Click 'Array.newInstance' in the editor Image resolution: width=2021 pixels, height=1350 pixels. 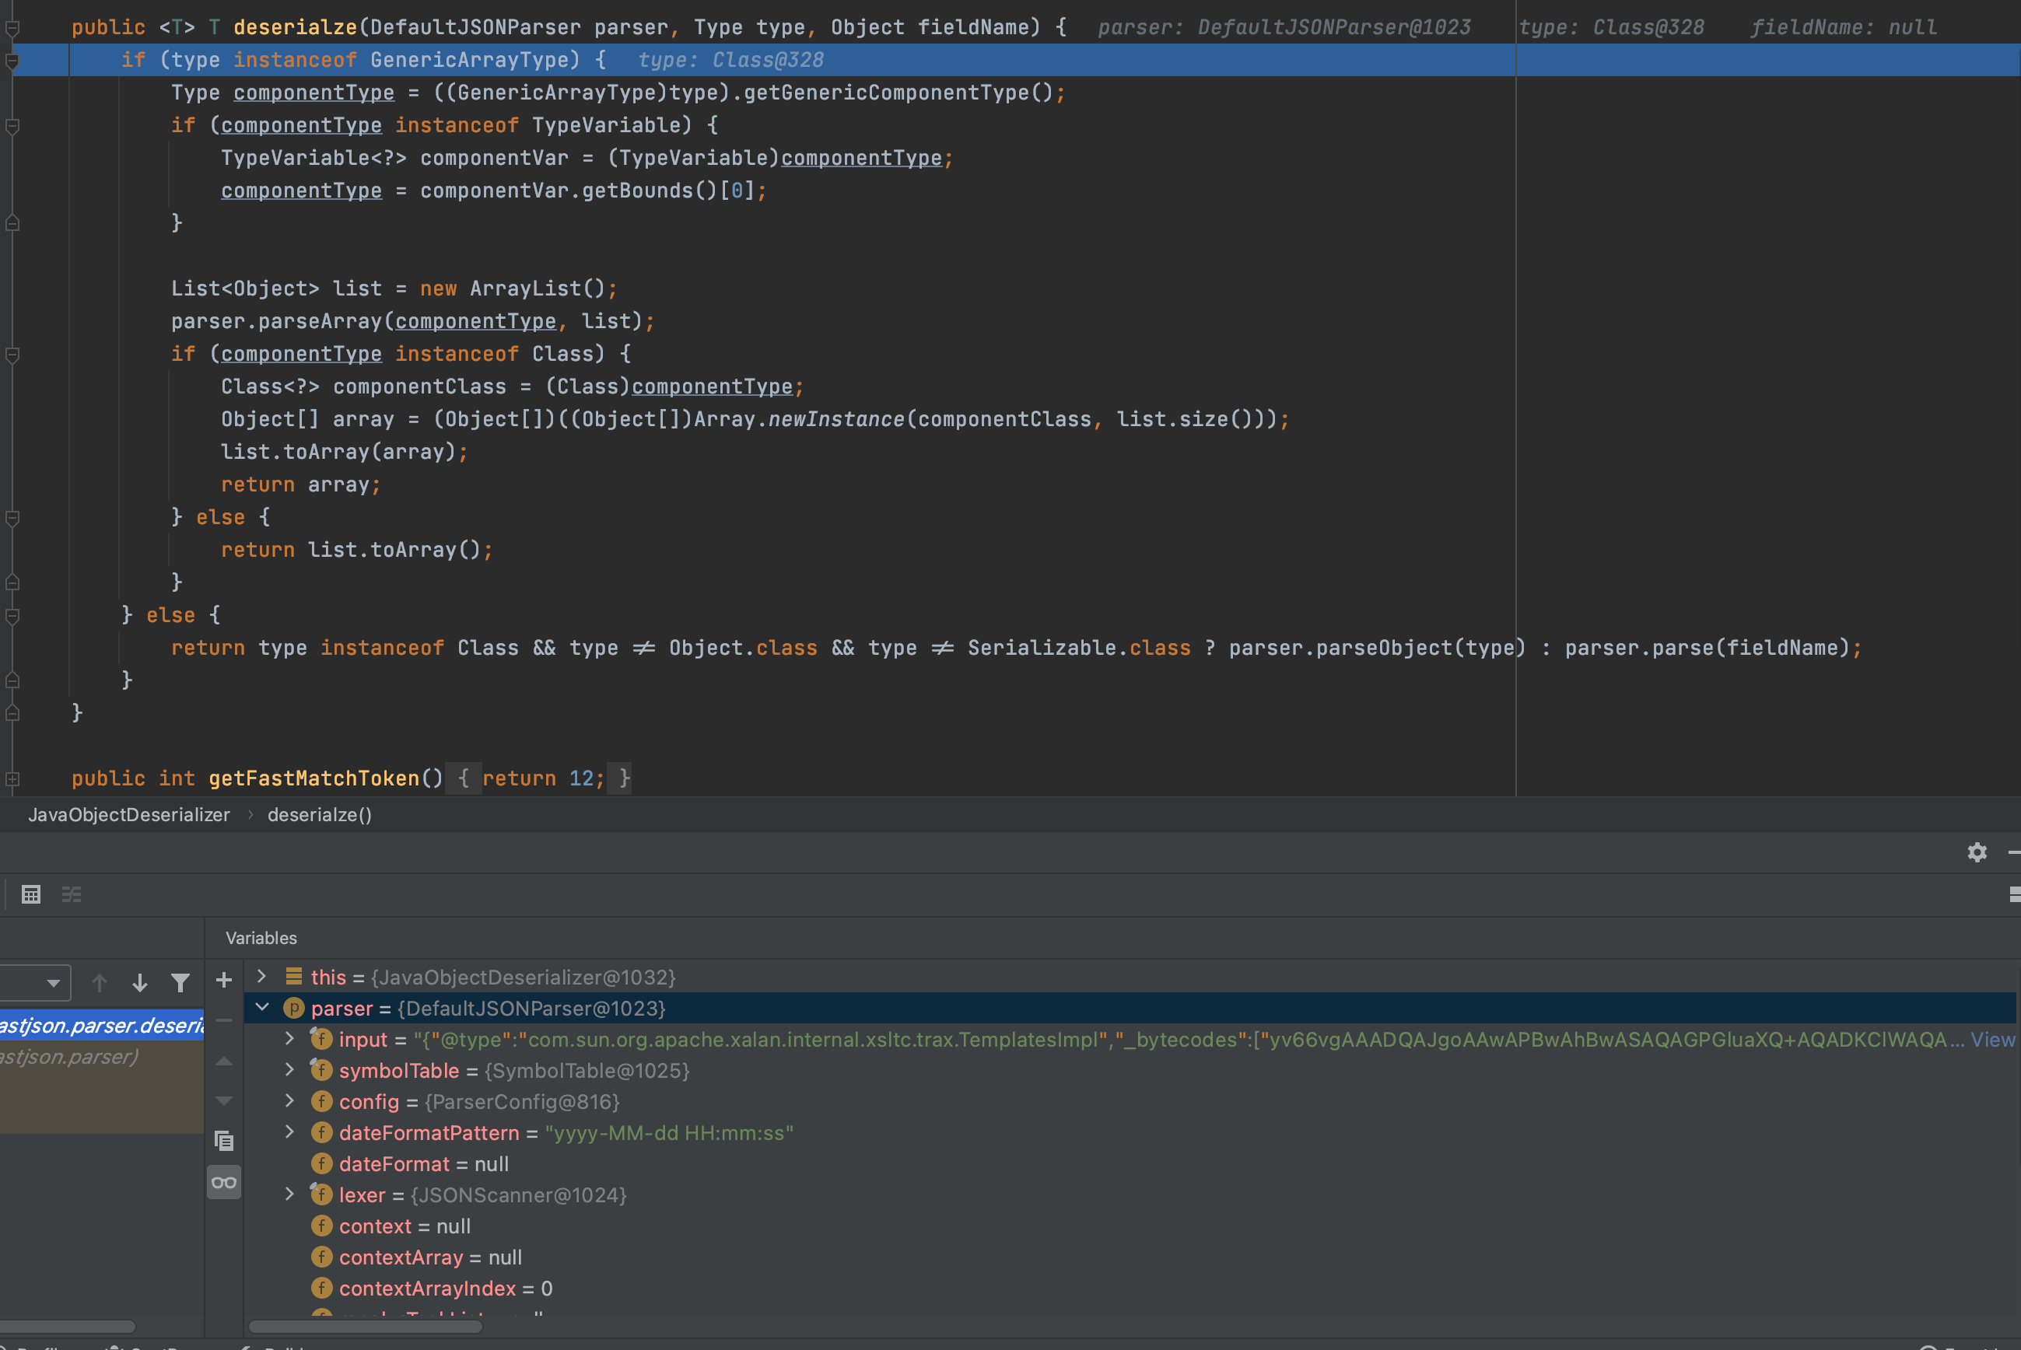(799, 419)
